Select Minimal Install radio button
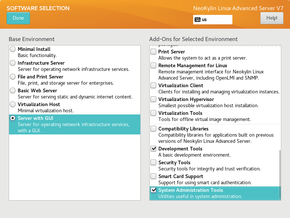The image size is (290, 218). click(13, 49)
